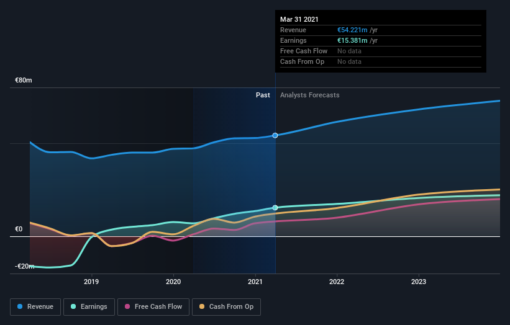Click the Earnings data point marker on teal line
The height and width of the screenshot is (325, 510).
275,208
